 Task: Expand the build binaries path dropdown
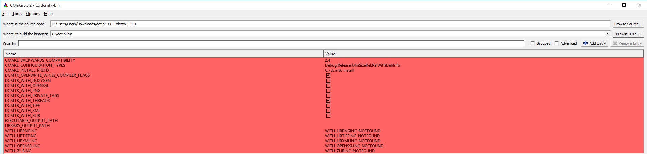click(x=607, y=34)
